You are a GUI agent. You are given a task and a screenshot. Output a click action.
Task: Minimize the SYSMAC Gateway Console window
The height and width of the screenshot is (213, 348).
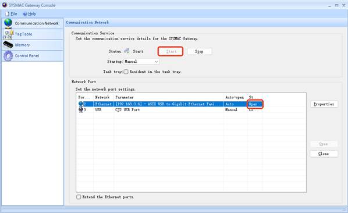click(329, 6)
